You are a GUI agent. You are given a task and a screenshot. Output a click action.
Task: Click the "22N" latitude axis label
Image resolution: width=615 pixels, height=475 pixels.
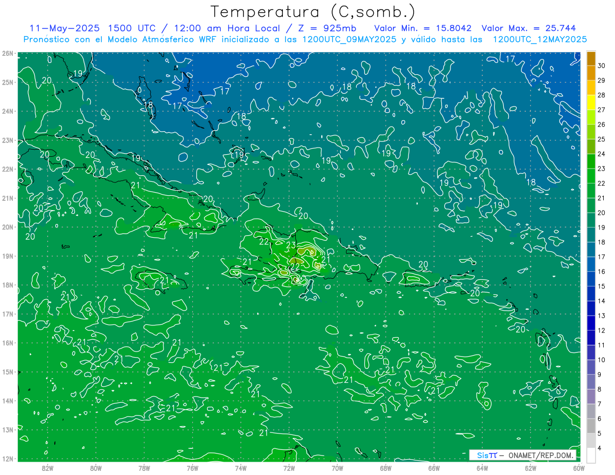click(8, 169)
